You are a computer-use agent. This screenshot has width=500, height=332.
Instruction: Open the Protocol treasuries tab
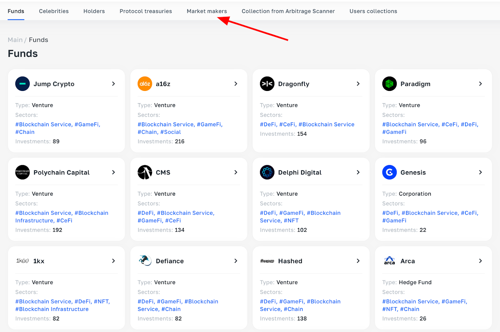pos(146,11)
